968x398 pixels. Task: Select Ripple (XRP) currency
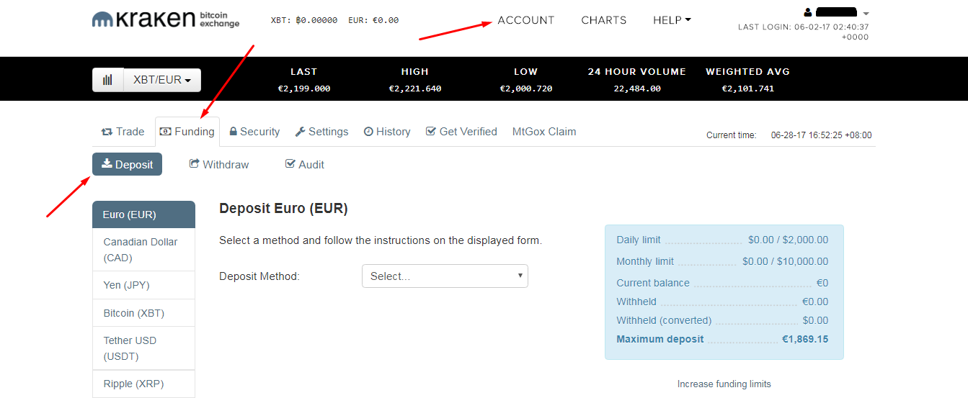coord(143,384)
